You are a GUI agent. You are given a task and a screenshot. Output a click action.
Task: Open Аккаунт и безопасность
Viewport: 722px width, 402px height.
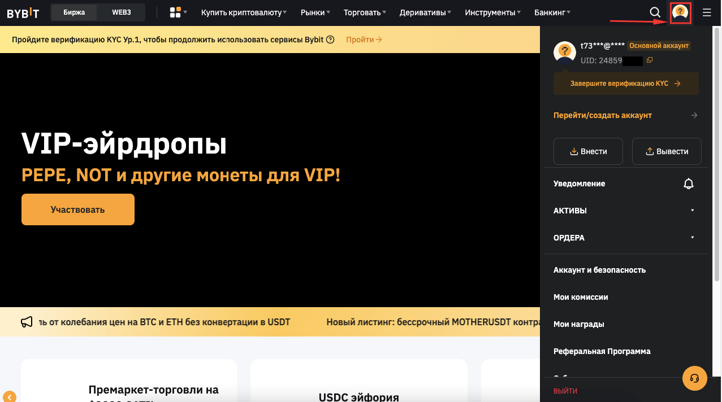pyautogui.click(x=599, y=270)
